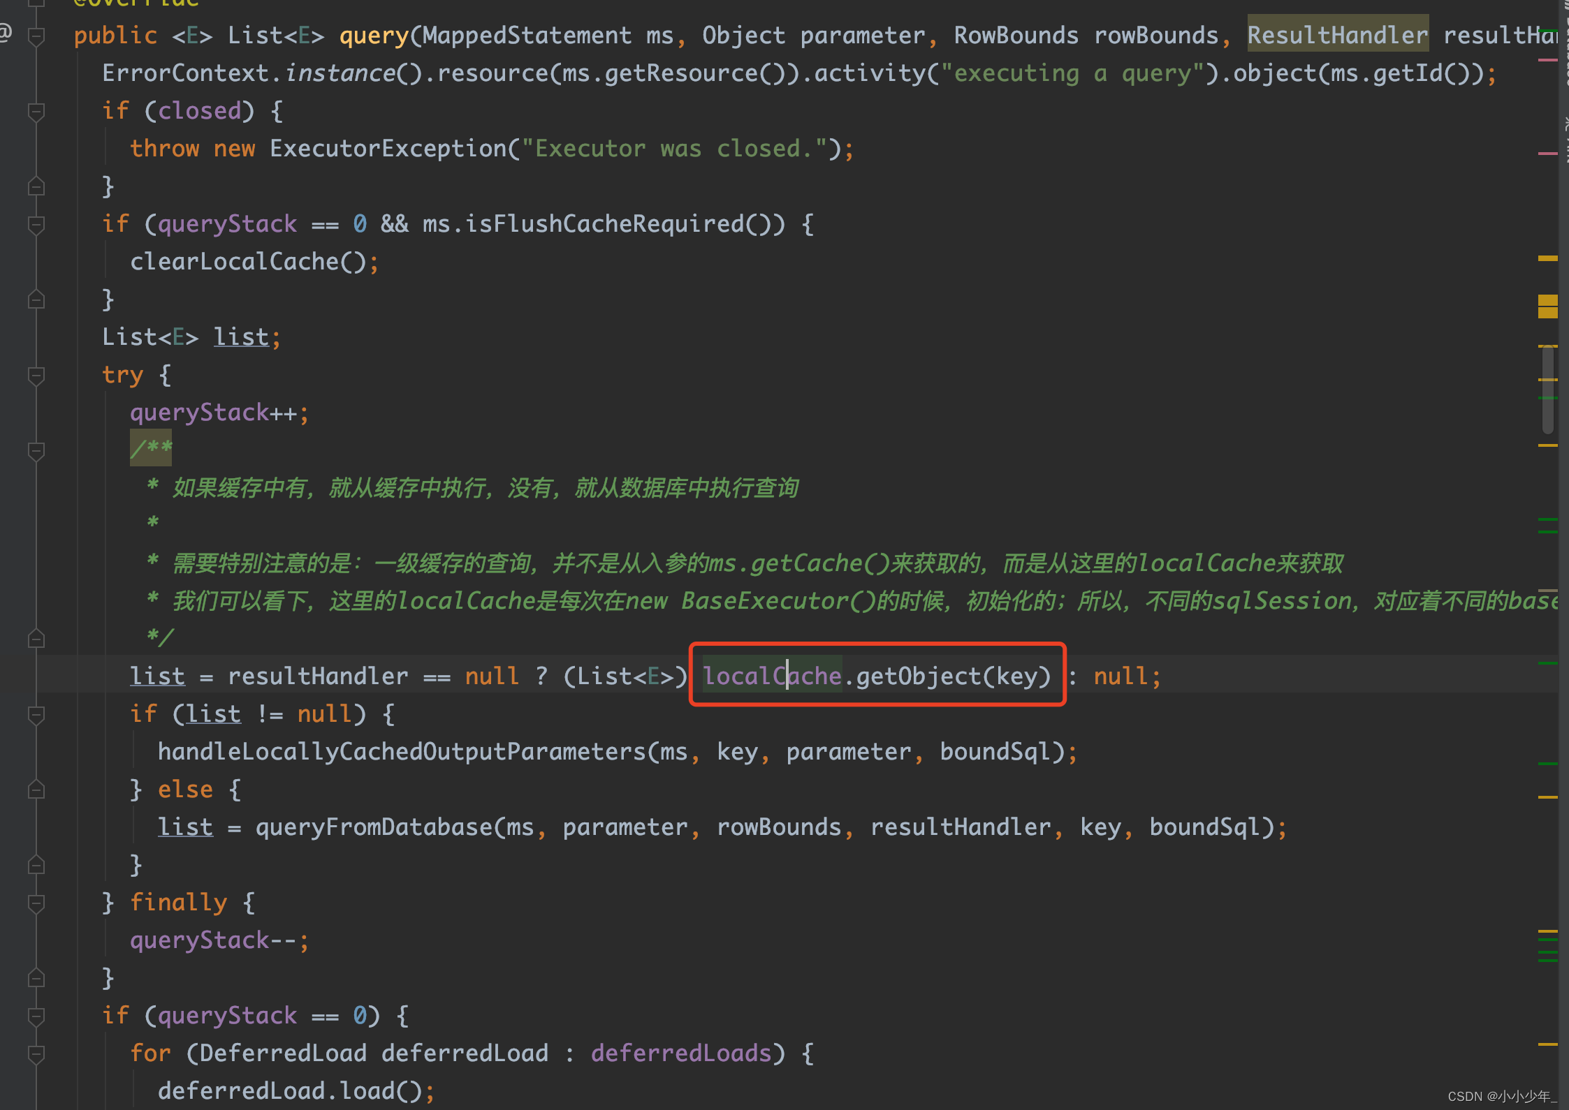This screenshot has height=1110, width=1569.
Task: Fold the 'for (DeferredLoad deferredLoad...)' loop
Action: tap(36, 1053)
